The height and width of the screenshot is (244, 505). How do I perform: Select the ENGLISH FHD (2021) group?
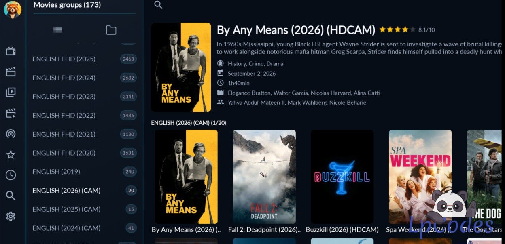(85, 134)
